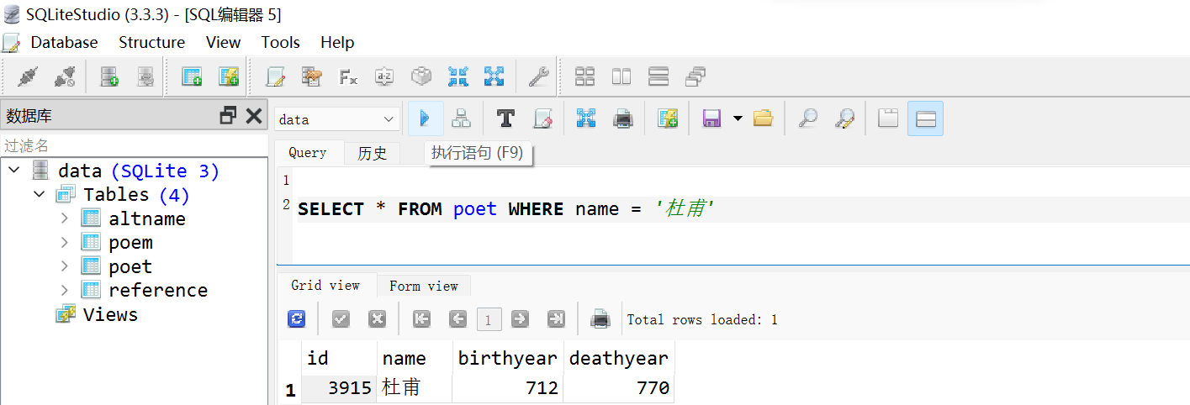This screenshot has height=405, width=1190.
Task: Click the Export icon with outward arrows
Action: pos(494,77)
